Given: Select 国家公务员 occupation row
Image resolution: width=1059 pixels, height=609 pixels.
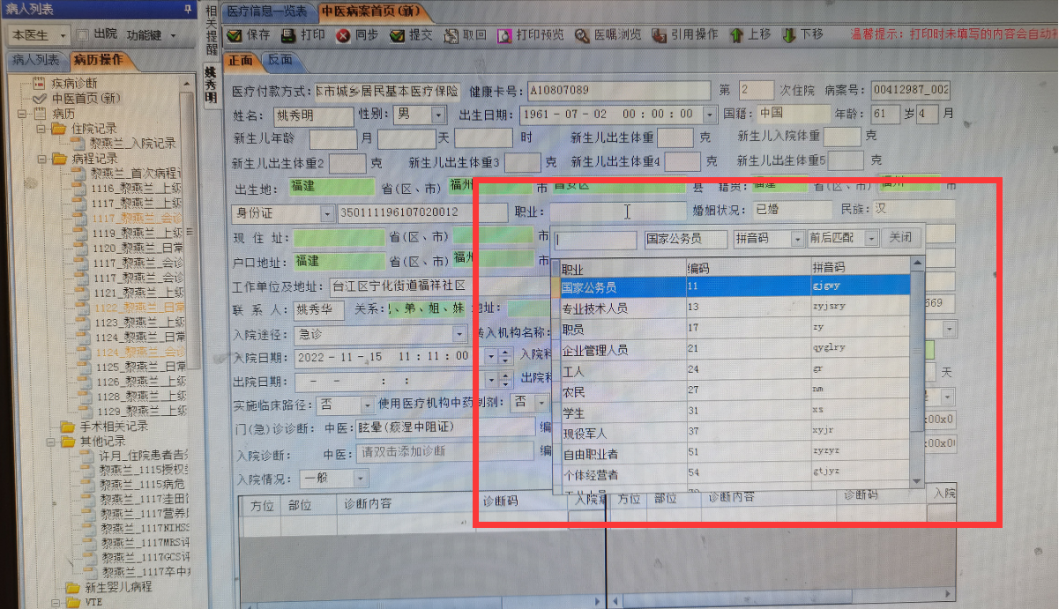Looking at the screenshot, I should [x=734, y=286].
